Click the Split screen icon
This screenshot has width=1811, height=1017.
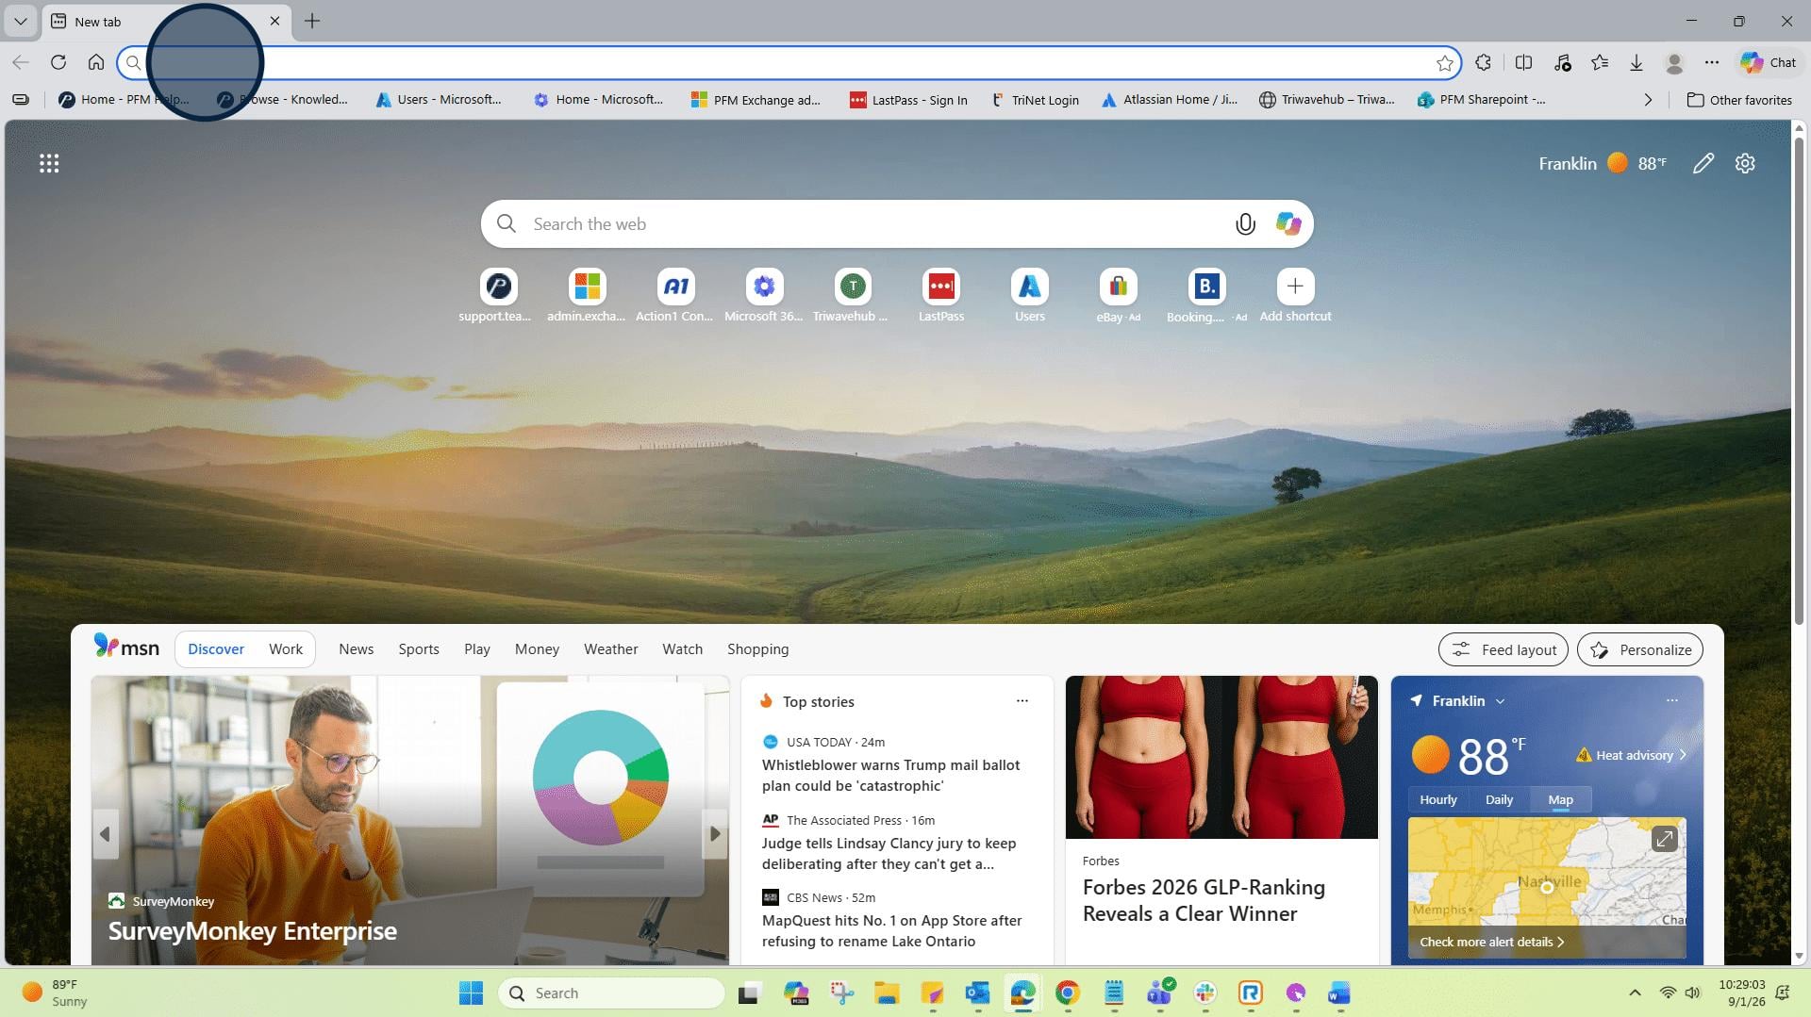pos(1523,62)
